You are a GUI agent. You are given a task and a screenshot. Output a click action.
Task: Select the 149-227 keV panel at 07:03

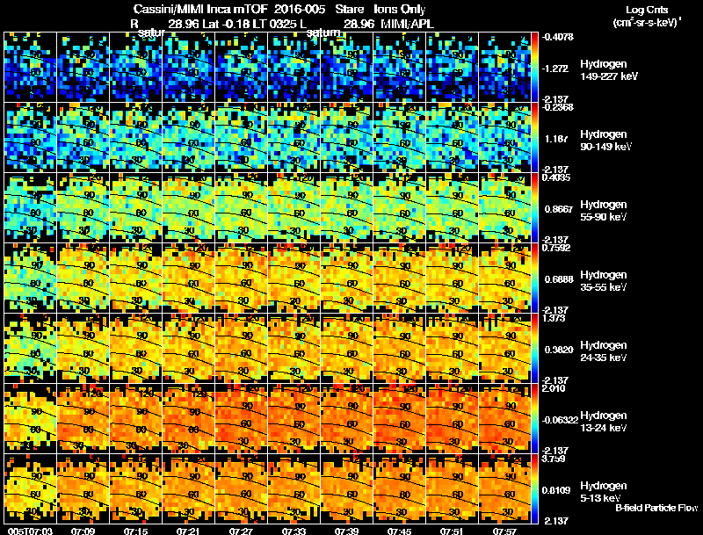pyautogui.click(x=30, y=68)
